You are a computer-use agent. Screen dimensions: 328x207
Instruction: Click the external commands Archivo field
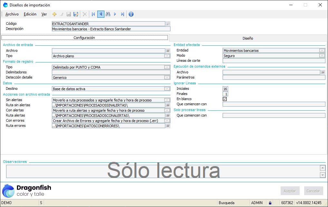[271, 72]
